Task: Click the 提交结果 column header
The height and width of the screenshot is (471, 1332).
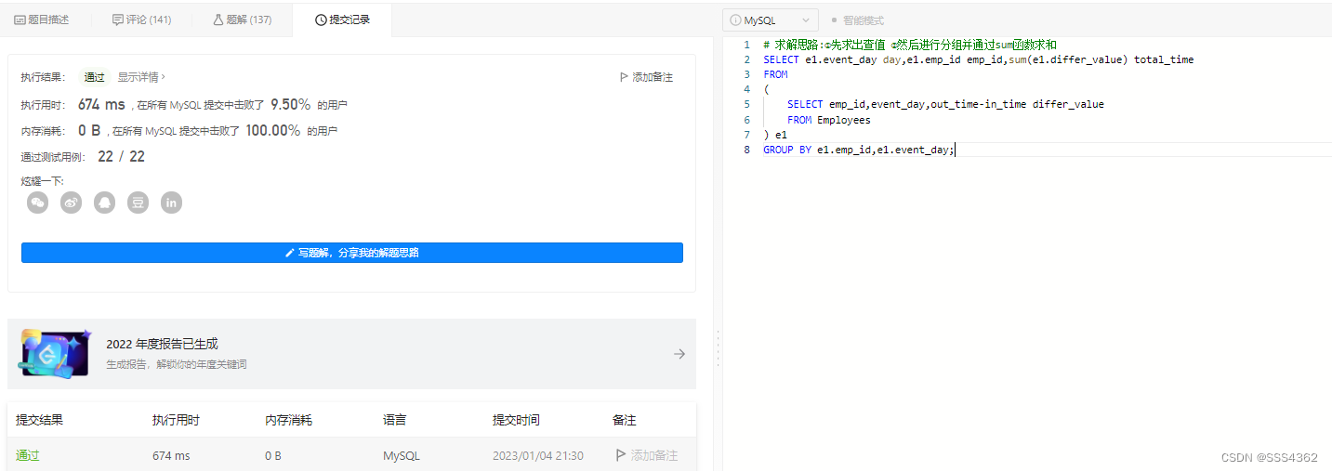Action: pyautogui.click(x=37, y=420)
